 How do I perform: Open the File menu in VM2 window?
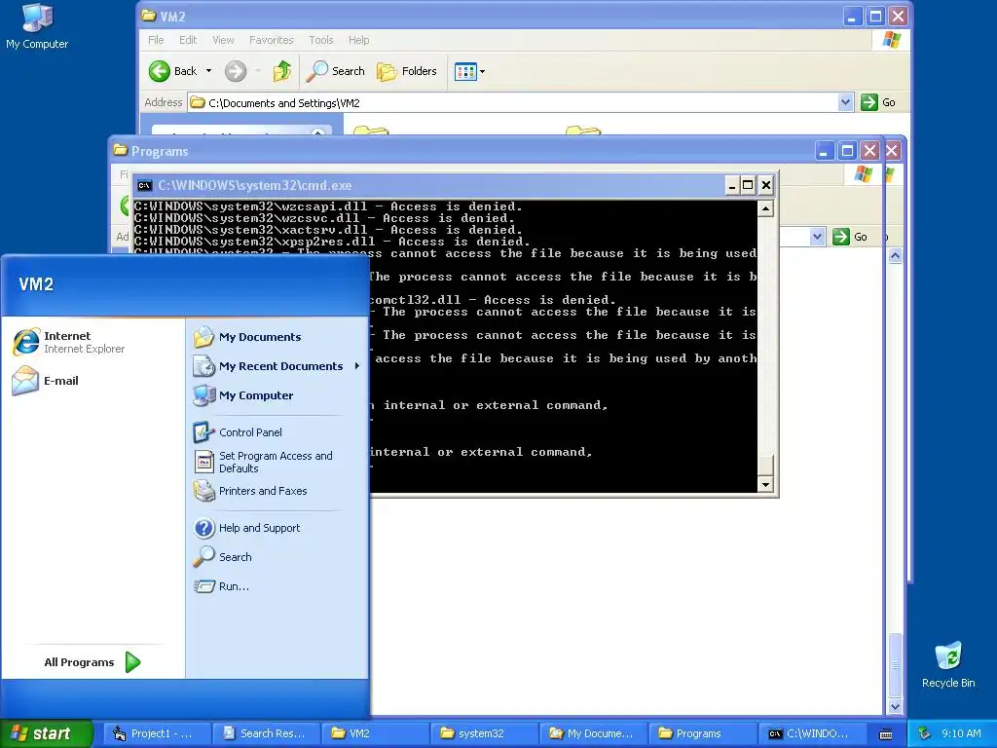[156, 40]
